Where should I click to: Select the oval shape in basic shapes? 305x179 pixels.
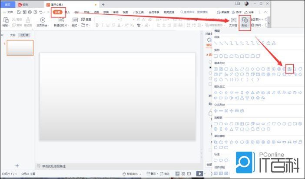pyautogui.click(x=226, y=69)
